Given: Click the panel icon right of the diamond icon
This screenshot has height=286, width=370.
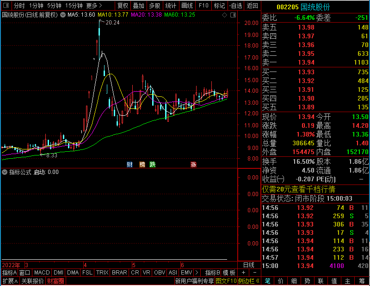Looking at the screenshot, I should point(233,15).
